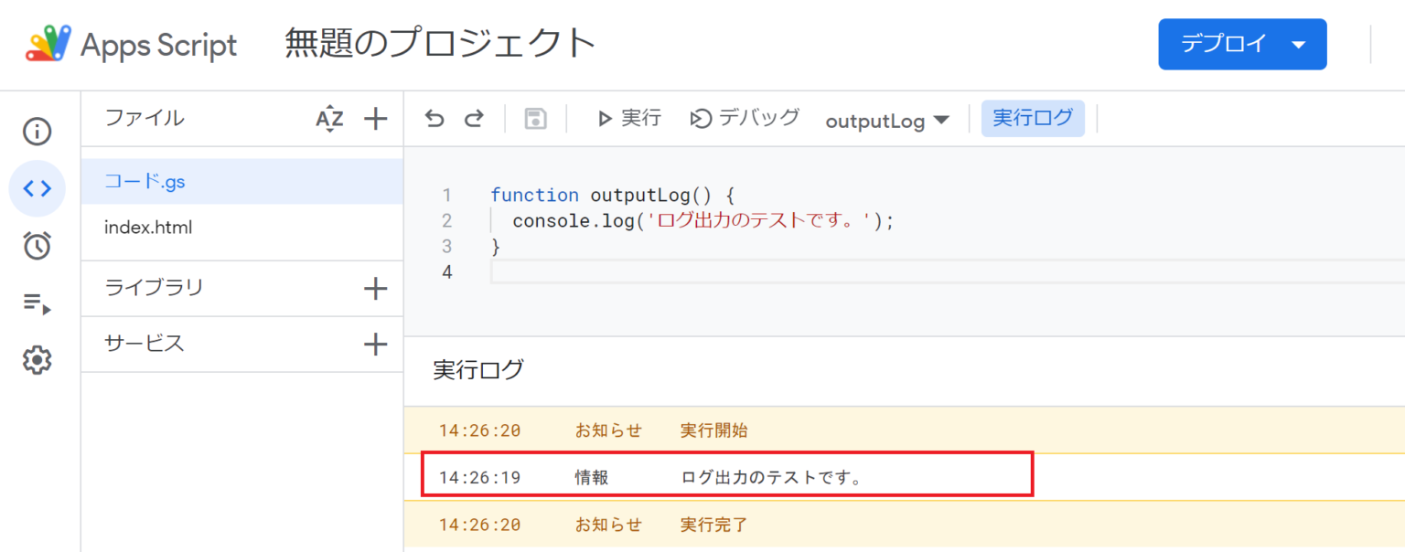The image size is (1405, 552).
Task: Open the project Overview panel
Action: [37, 131]
